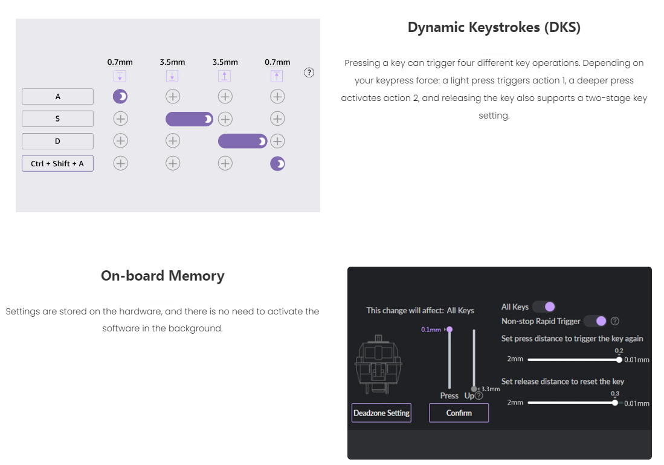Click the help icon next to Up label
Image resolution: width=664 pixels, height=465 pixels.
point(479,395)
